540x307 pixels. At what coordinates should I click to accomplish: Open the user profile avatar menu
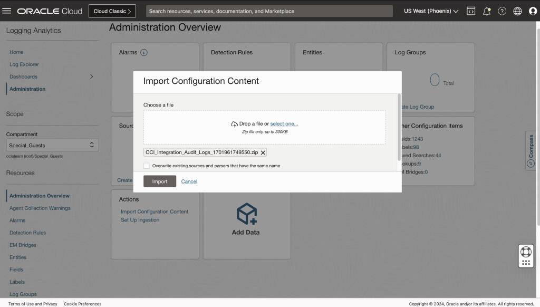coord(533,11)
